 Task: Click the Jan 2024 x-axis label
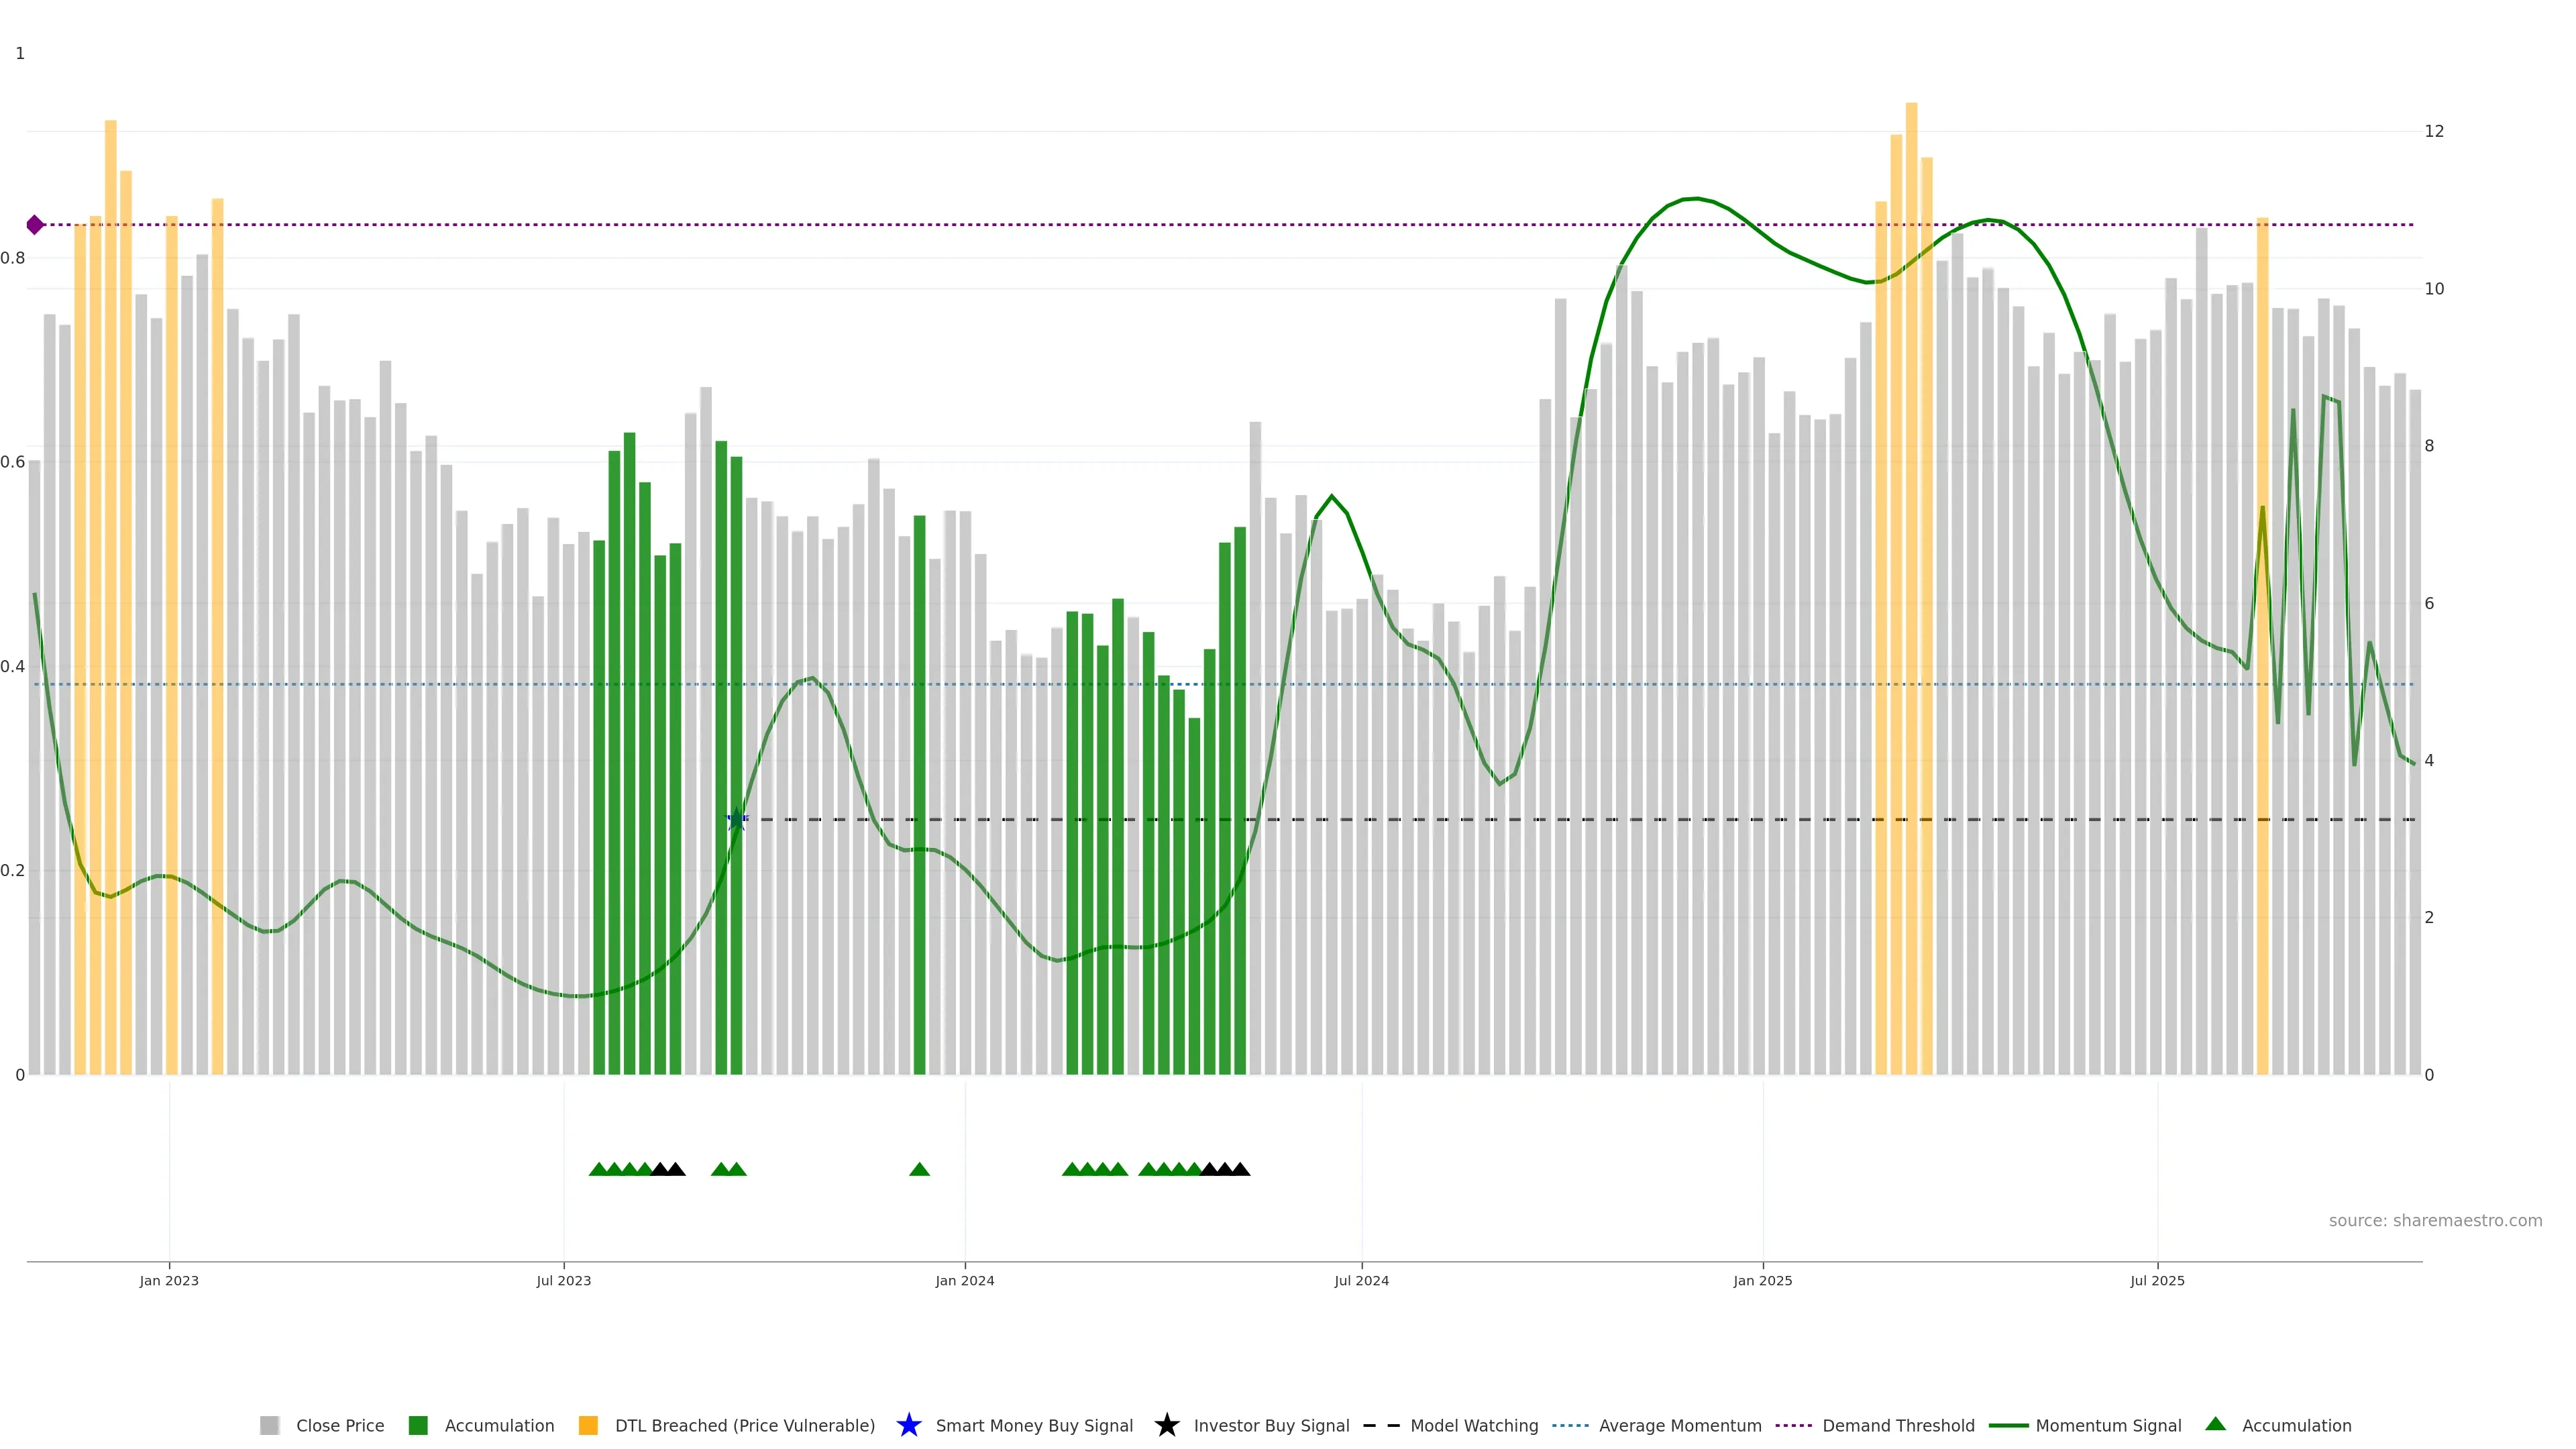point(964,1280)
